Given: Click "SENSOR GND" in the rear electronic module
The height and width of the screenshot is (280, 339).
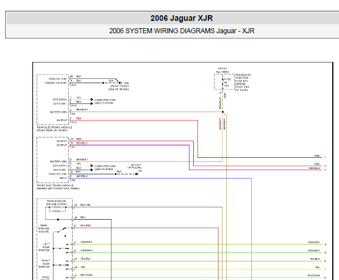Looking at the screenshot, I should click(x=57, y=79).
